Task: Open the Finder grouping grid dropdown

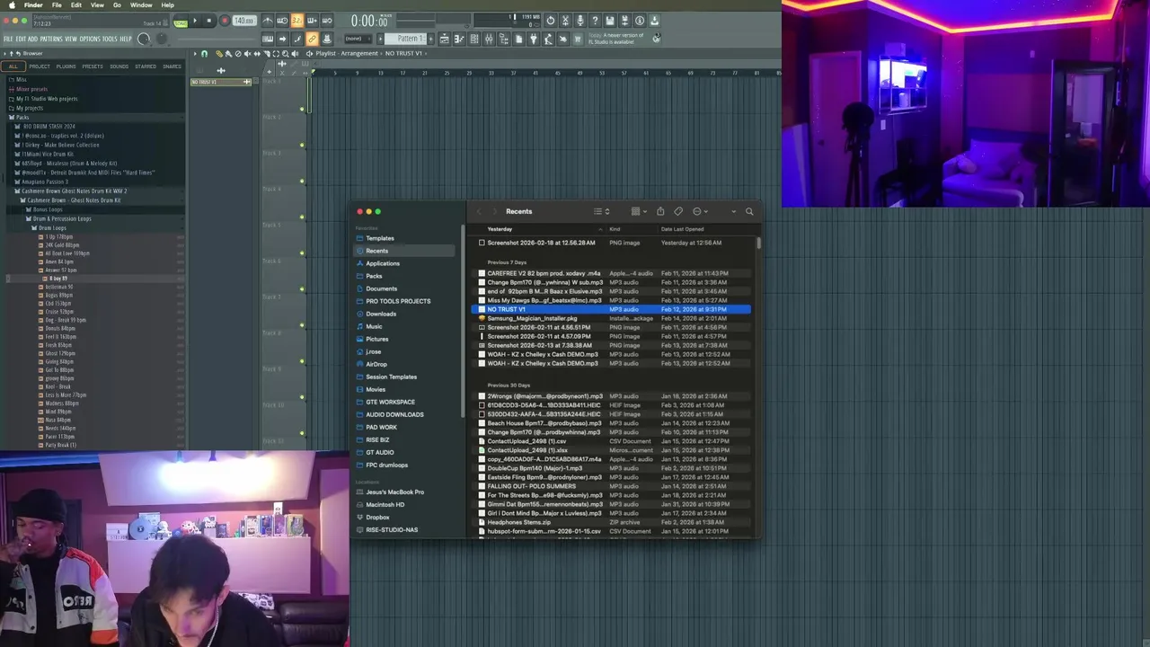Action: [x=639, y=211]
